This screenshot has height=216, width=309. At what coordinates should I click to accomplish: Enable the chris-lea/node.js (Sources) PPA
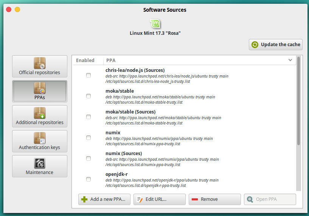click(x=89, y=75)
